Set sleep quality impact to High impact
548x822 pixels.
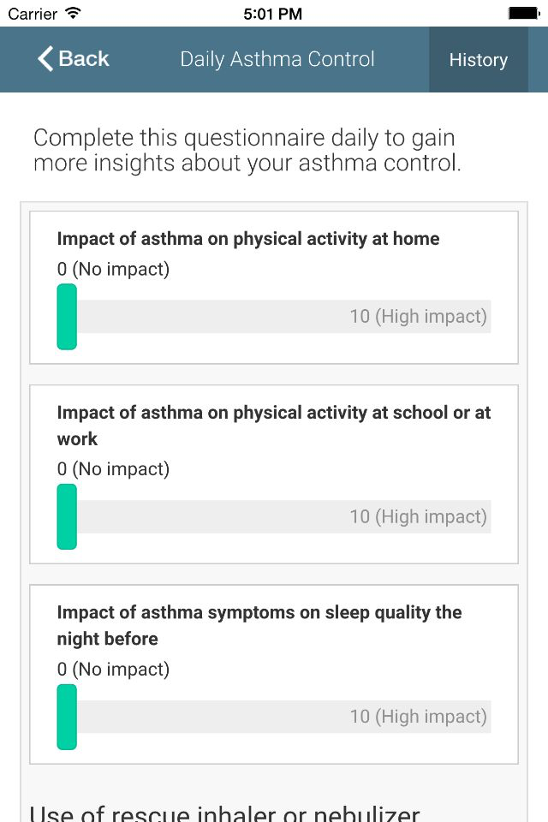click(419, 717)
